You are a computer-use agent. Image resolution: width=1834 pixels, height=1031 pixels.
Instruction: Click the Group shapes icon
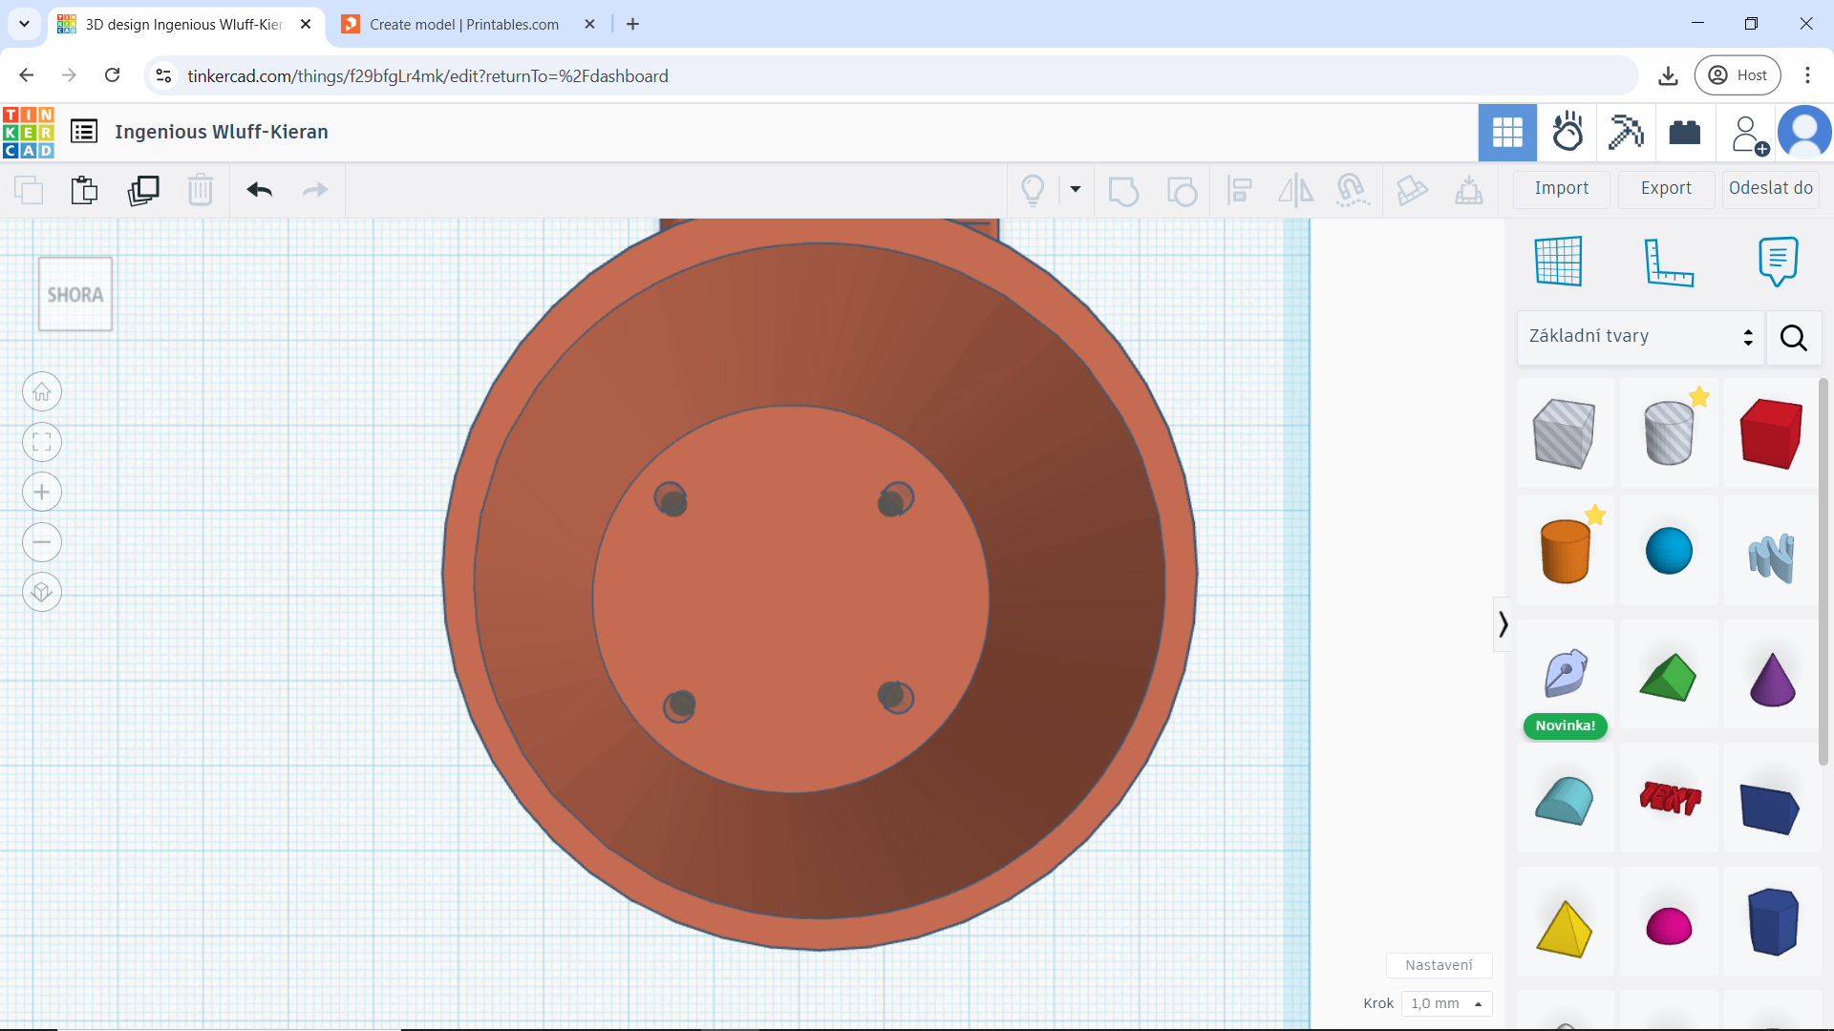[x=1123, y=190]
